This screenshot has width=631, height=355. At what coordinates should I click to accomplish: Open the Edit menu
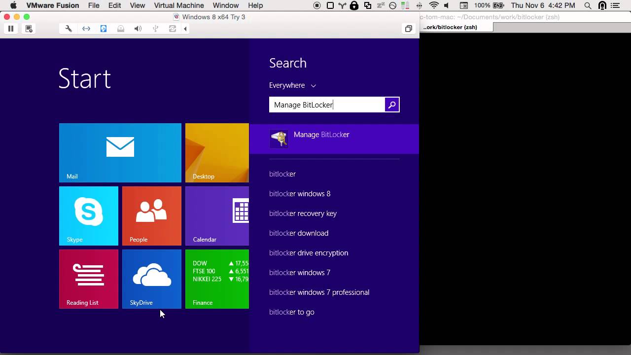pos(115,5)
